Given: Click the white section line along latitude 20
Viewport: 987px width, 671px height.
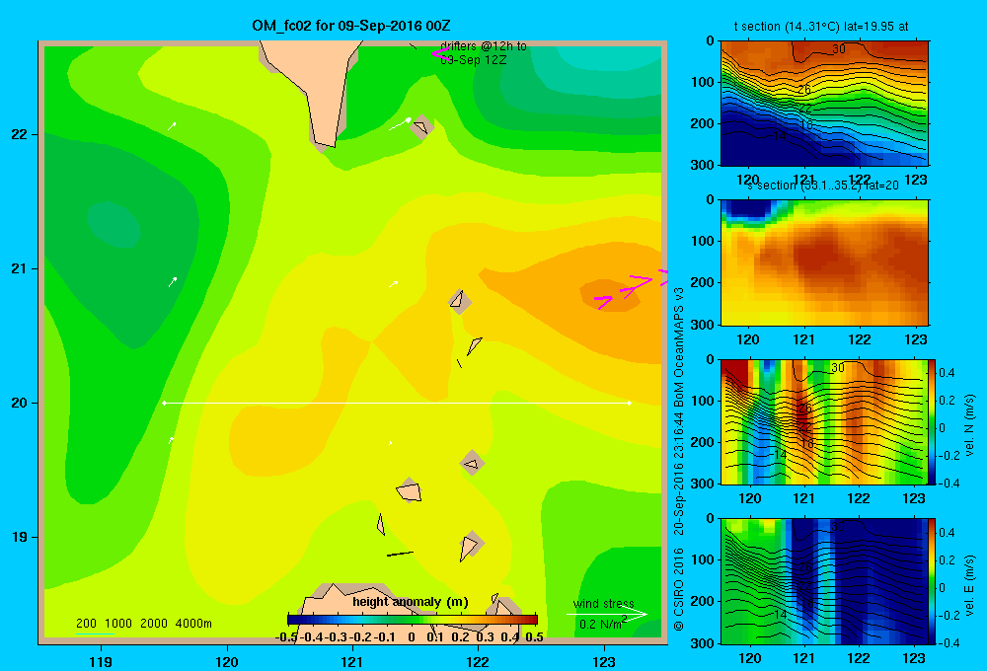Looking at the screenshot, I should click(x=397, y=403).
